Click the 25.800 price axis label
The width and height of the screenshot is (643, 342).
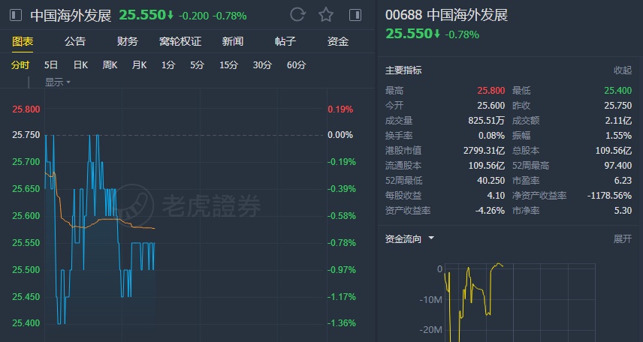(26, 109)
